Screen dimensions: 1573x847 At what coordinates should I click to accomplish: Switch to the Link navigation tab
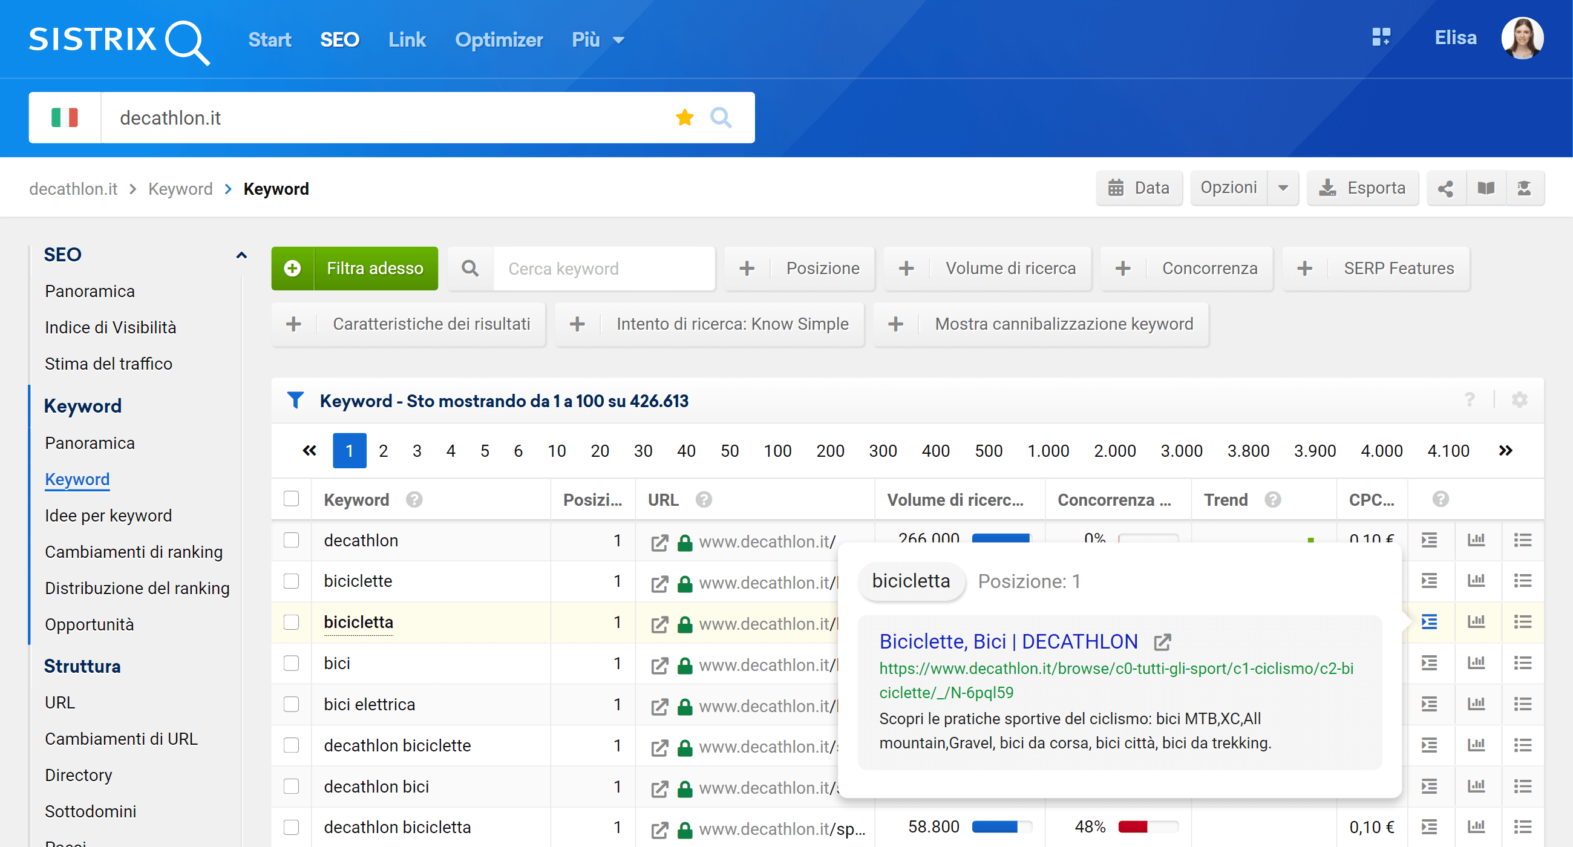point(407,40)
